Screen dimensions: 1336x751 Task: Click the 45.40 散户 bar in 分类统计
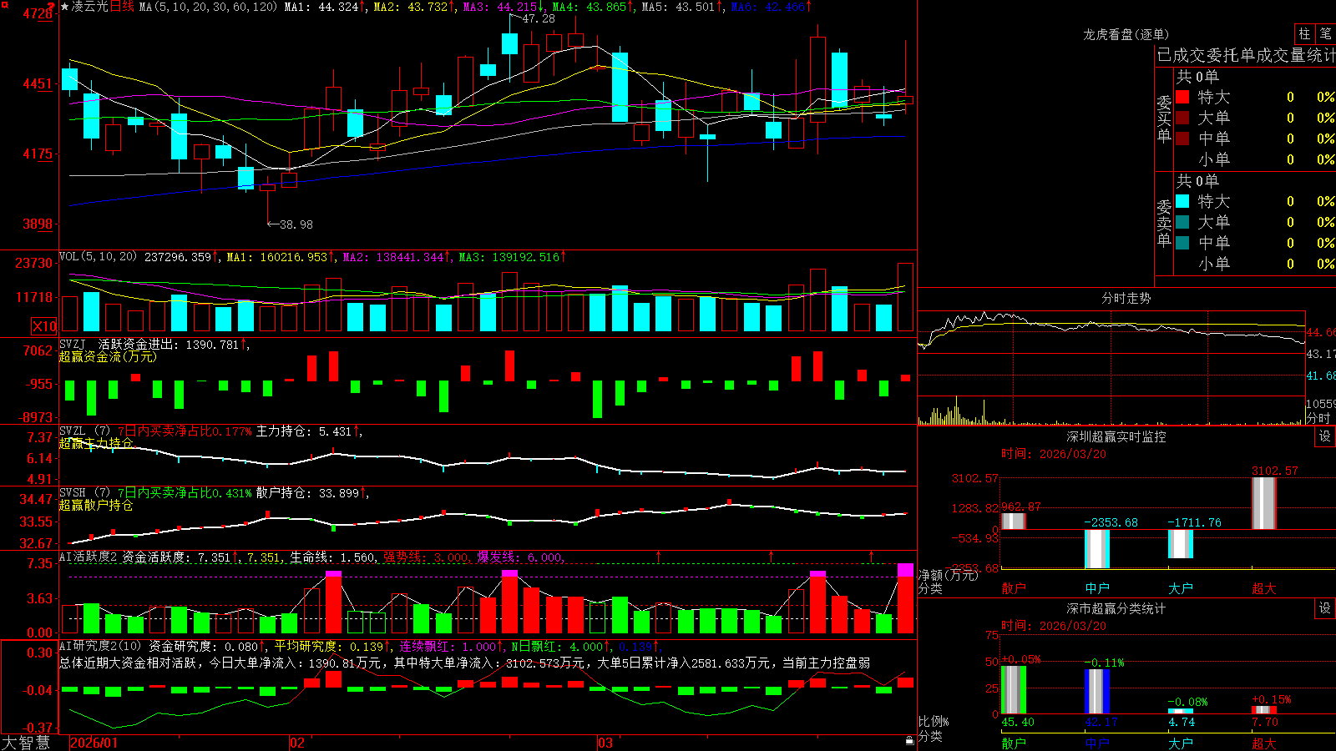(x=1014, y=690)
